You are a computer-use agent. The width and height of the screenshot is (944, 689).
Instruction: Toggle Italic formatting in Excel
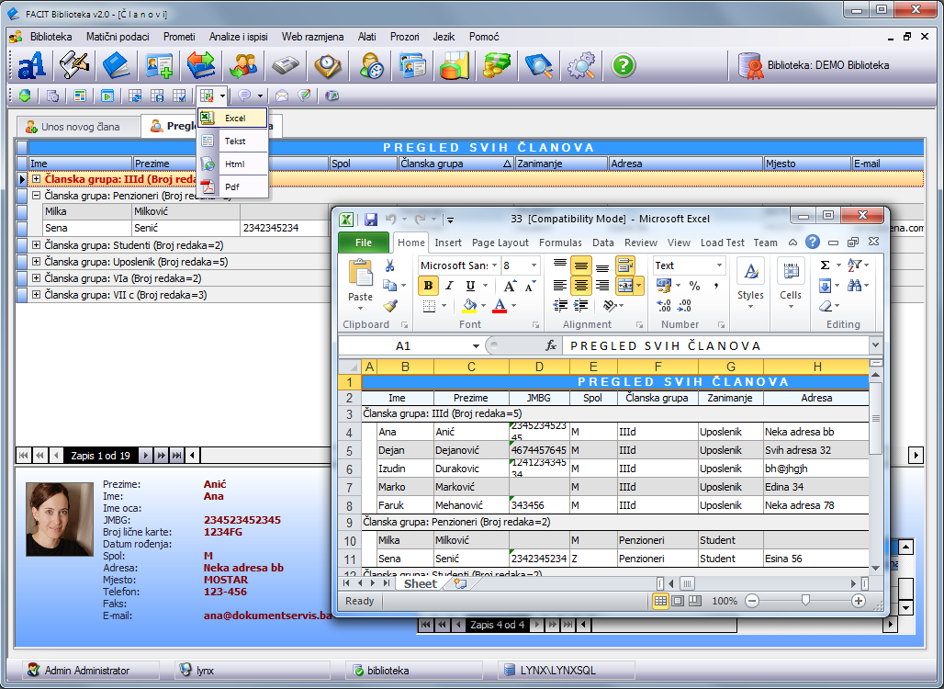(447, 286)
